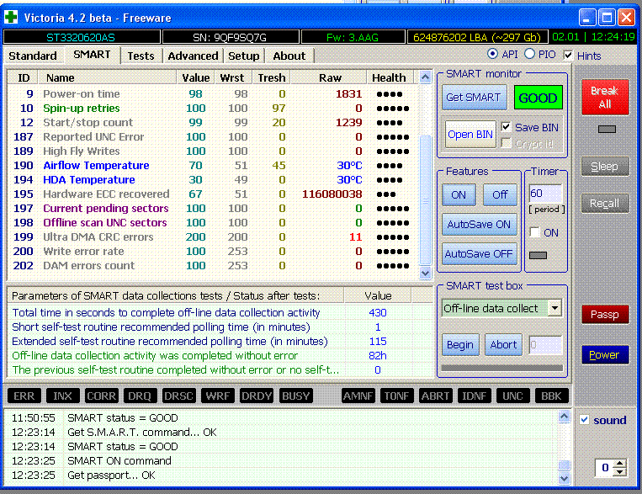Click the BUSY status indicator

coord(295,396)
